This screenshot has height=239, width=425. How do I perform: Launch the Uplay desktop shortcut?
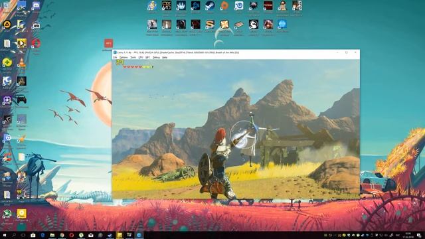(x=239, y=5)
